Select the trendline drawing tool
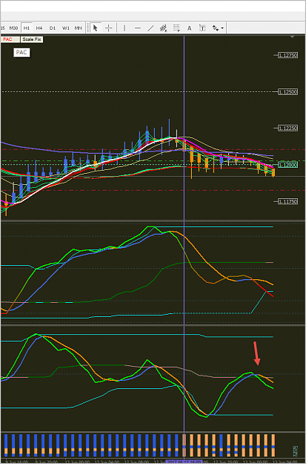The width and height of the screenshot is (306, 464). coord(150,28)
